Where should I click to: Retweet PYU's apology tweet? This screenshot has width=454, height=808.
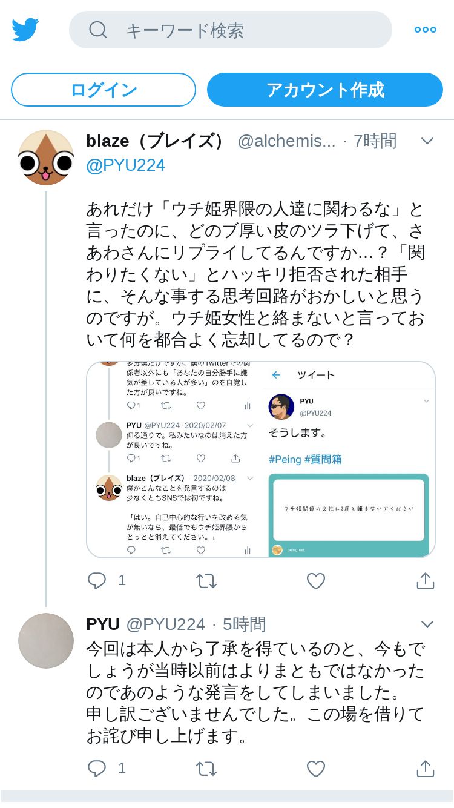(x=206, y=769)
